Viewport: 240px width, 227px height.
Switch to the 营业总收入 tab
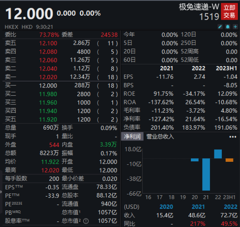click(160, 137)
